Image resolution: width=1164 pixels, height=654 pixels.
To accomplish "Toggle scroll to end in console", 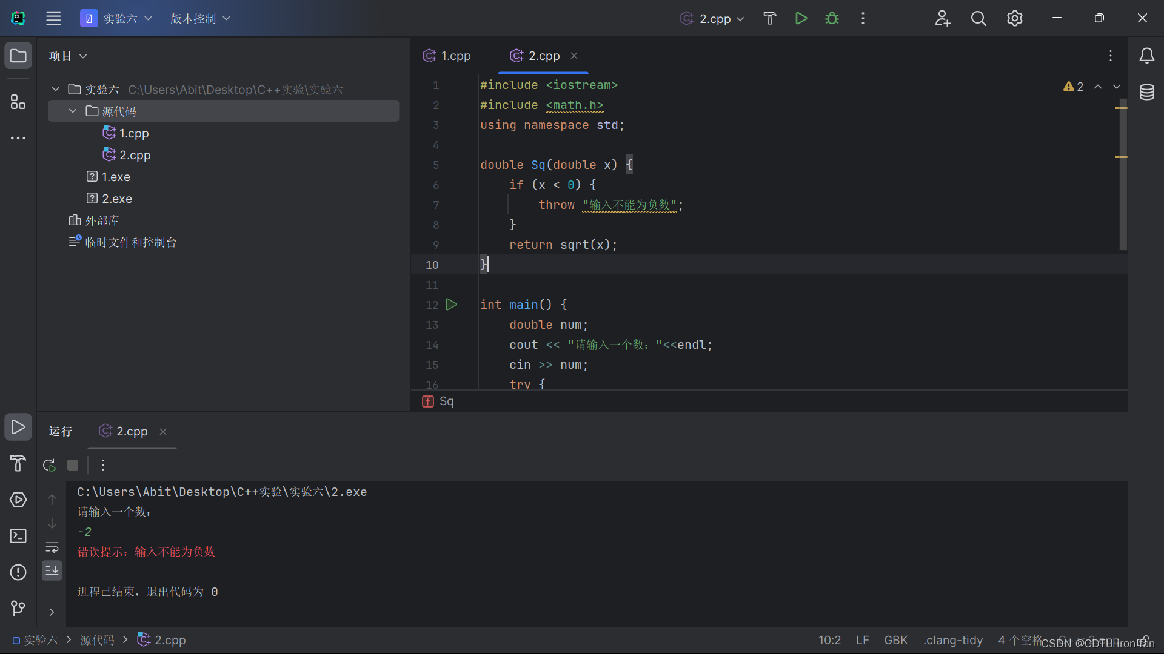I will (52, 570).
